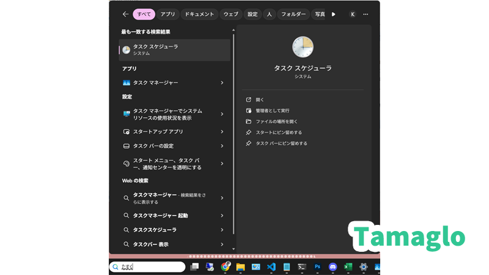Viewport: 489px width, 275px height.
Task: Show more filter tabs with play arrow
Action: (x=333, y=14)
